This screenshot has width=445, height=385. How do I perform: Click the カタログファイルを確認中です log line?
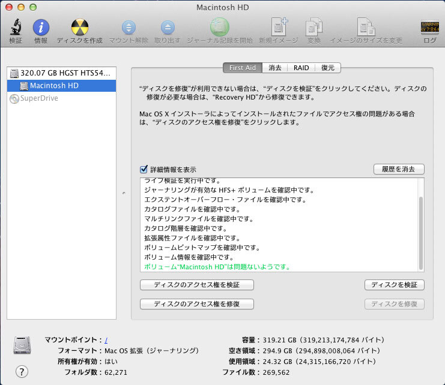(192, 209)
